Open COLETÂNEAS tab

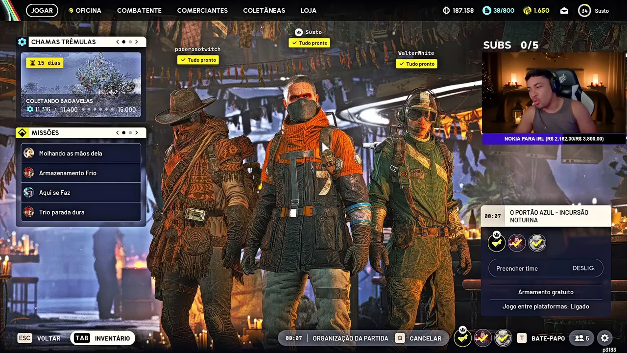tap(264, 10)
